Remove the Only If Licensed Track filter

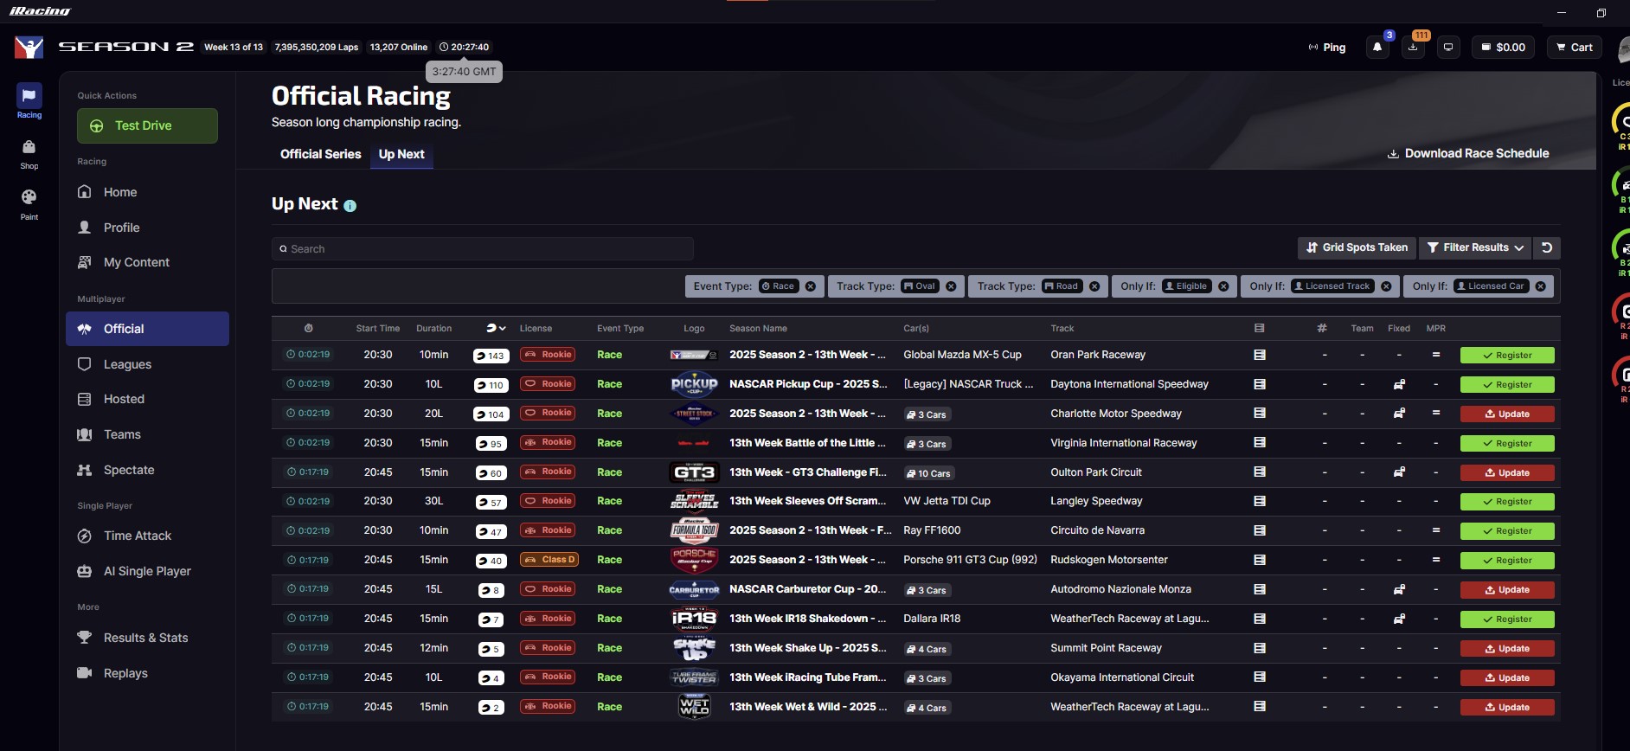click(1386, 286)
